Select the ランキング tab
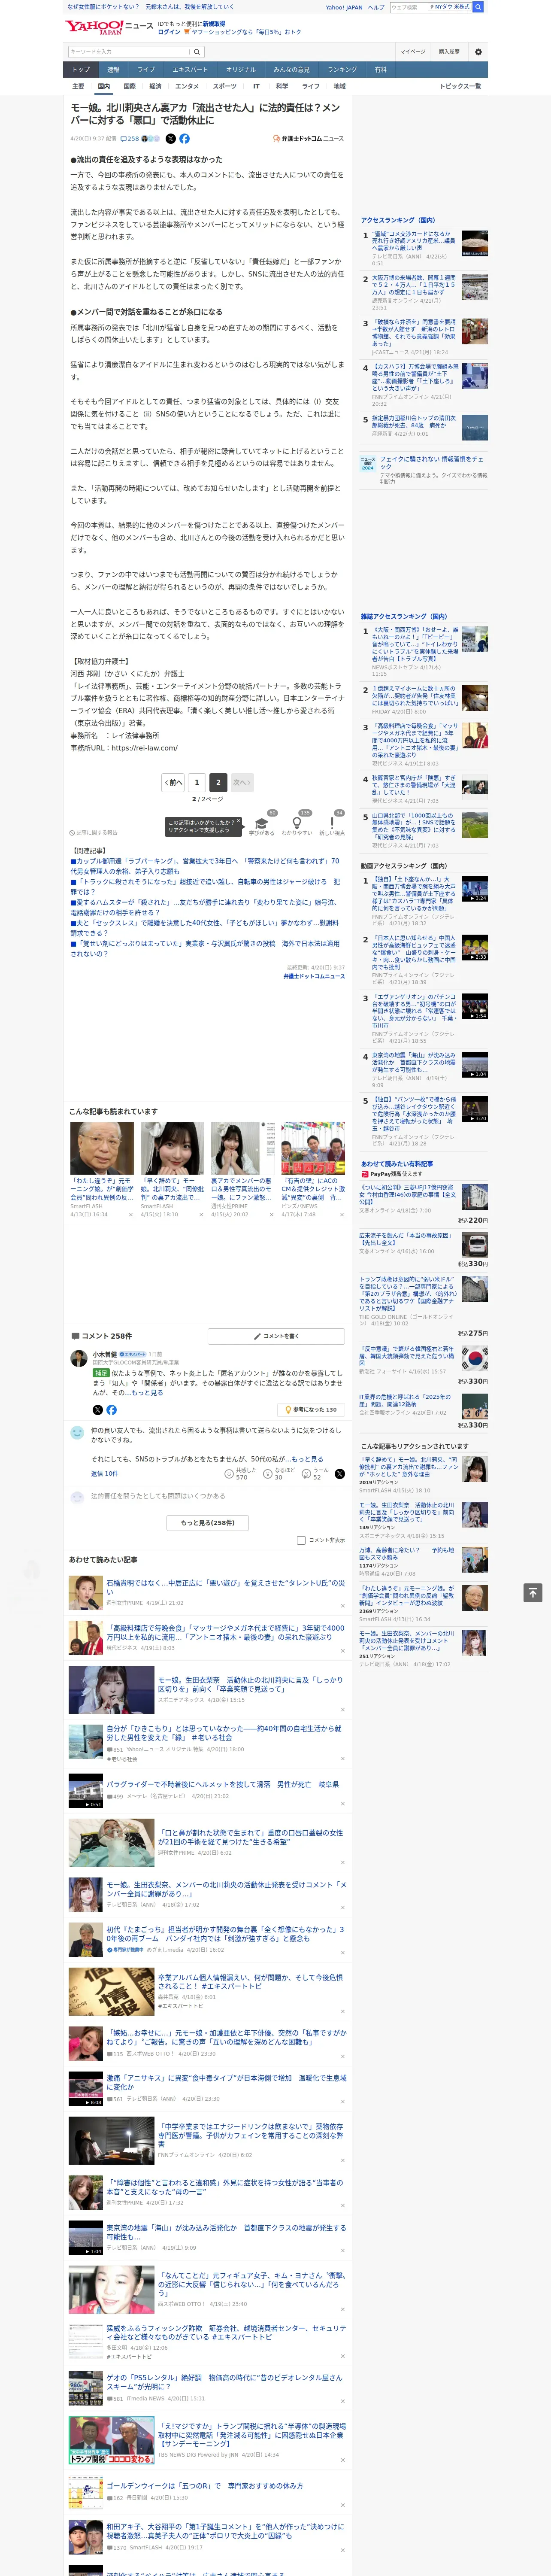Image resolution: width=551 pixels, height=2576 pixels. (x=342, y=69)
